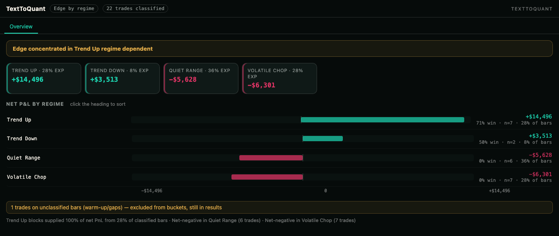Select the Trend Up row label
The width and height of the screenshot is (559, 236).
[x=19, y=120]
